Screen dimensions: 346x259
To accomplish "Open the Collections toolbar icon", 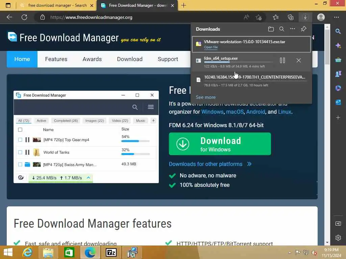I will pyautogui.click(x=291, y=17).
